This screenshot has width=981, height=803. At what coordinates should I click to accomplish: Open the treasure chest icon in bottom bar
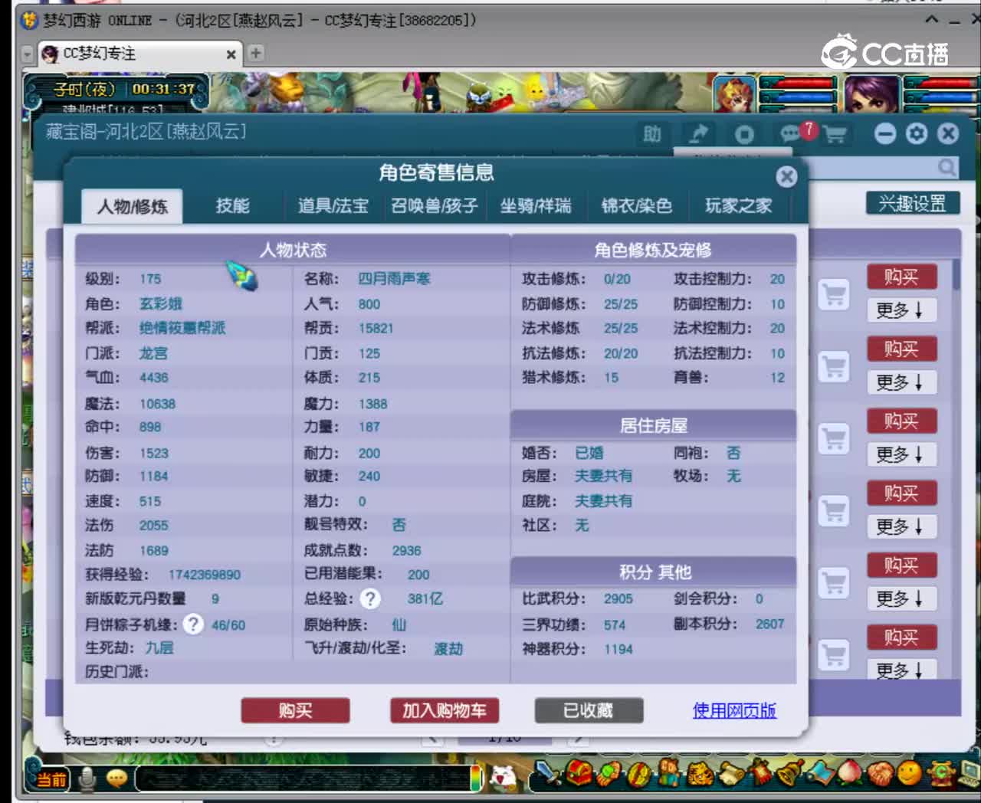tap(580, 774)
